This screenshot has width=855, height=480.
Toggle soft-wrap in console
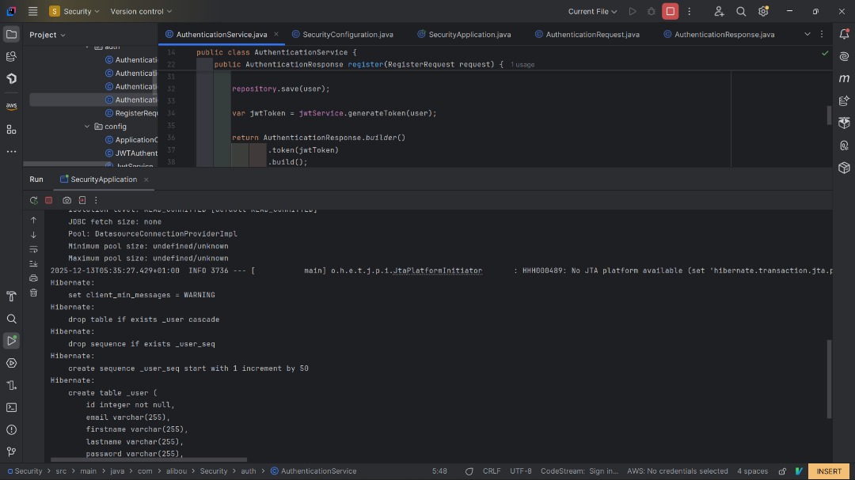(34, 250)
